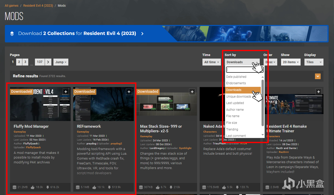
Task: Open Gameplay category under Max Stack Sizes
Action: pos(146,136)
